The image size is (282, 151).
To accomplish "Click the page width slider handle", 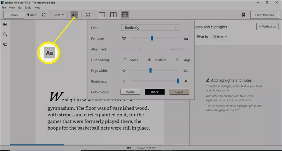I will pos(150,70).
